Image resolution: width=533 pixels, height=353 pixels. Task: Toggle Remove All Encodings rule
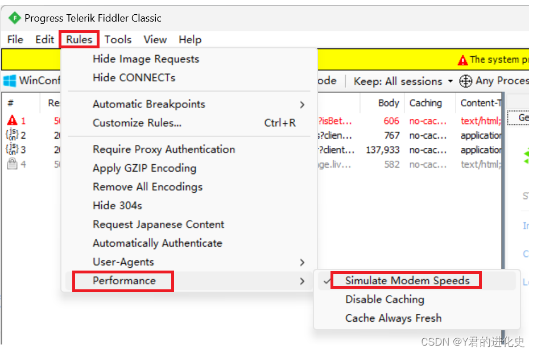click(189, 187)
